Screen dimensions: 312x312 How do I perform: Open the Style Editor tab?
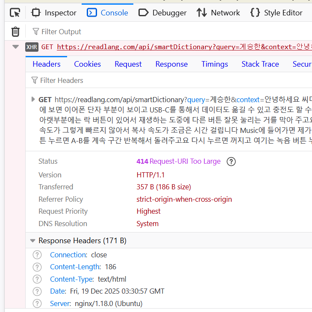[x=277, y=13]
